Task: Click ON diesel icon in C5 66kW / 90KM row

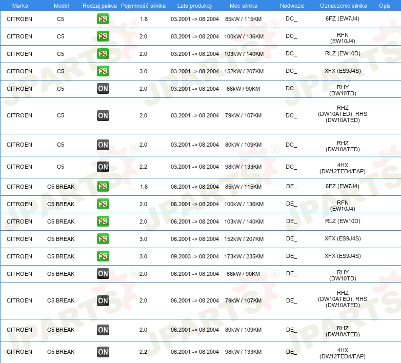Action: click(103, 89)
